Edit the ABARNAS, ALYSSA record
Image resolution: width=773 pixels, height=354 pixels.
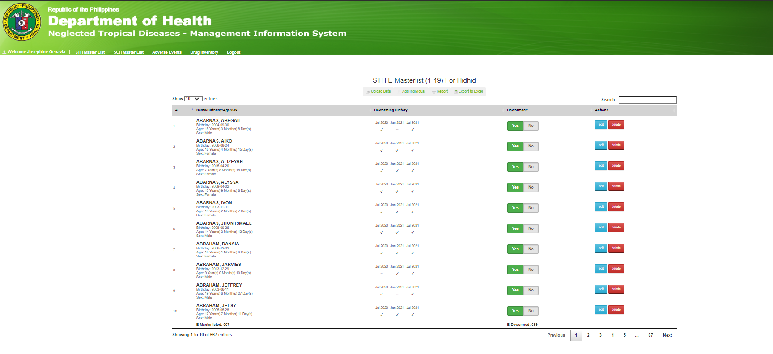coord(601,186)
